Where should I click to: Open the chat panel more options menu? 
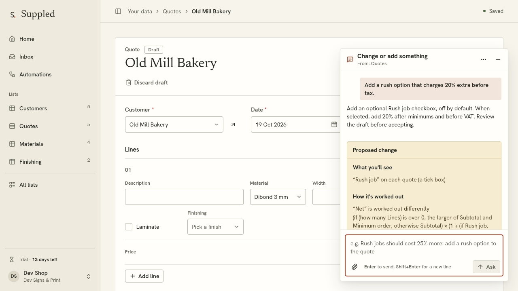click(x=484, y=59)
